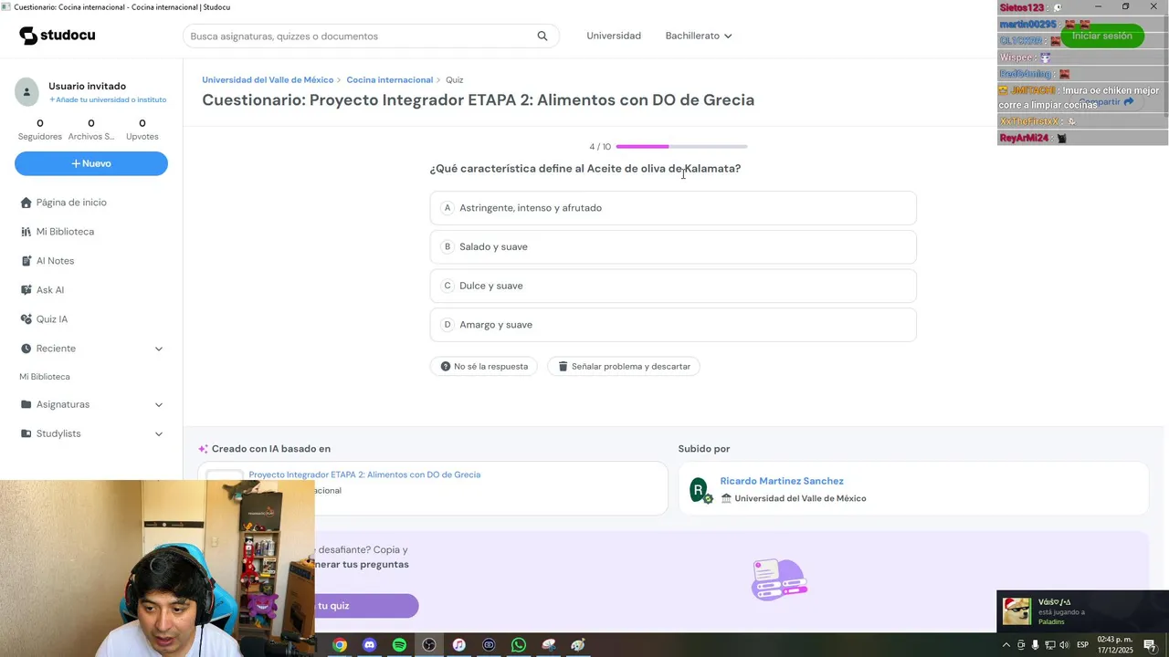Open Mi Biblioteca in sidebar
The width and height of the screenshot is (1169, 657).
coord(65,232)
